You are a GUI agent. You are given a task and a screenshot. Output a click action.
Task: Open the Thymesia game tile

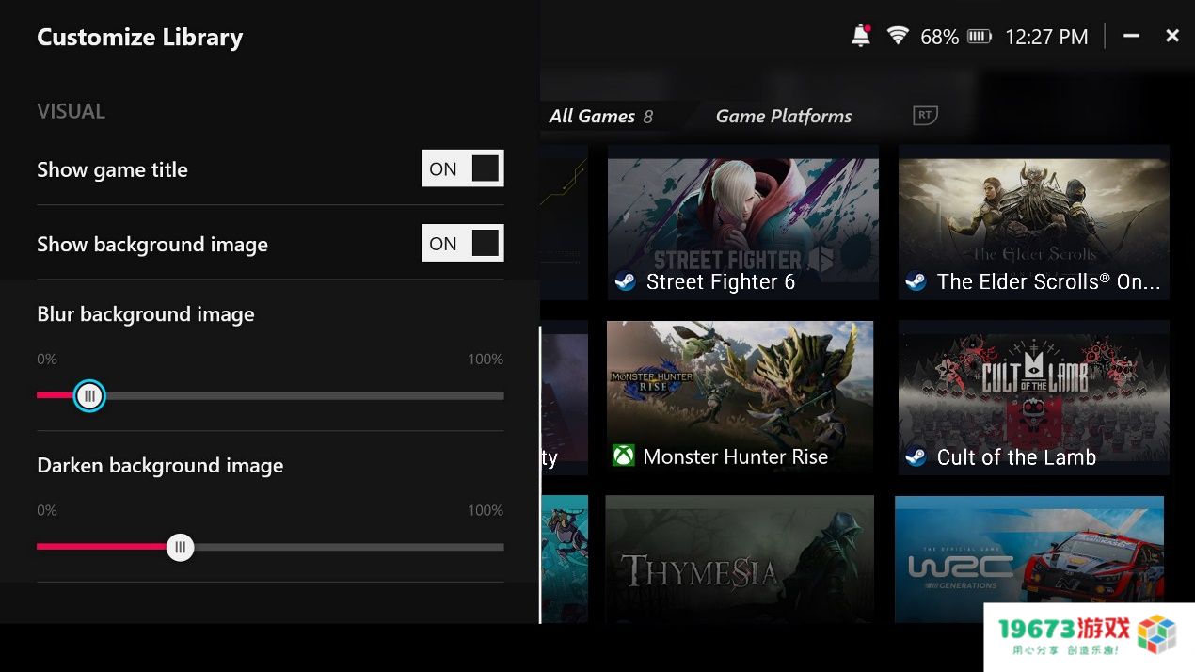740,559
